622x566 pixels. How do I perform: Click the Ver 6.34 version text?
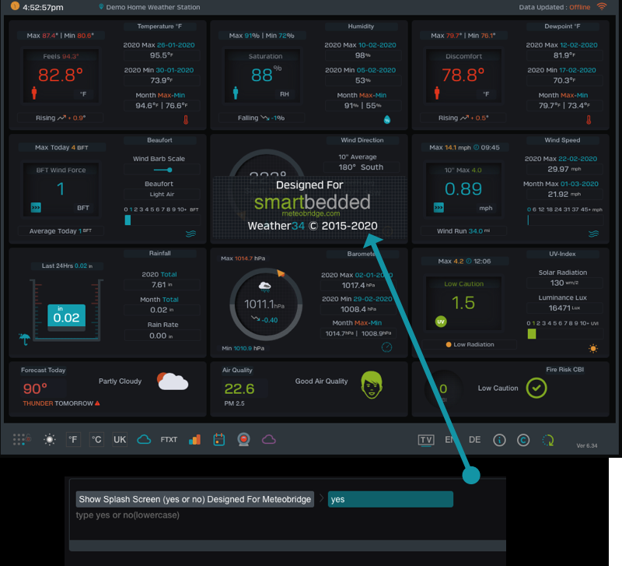(587, 445)
